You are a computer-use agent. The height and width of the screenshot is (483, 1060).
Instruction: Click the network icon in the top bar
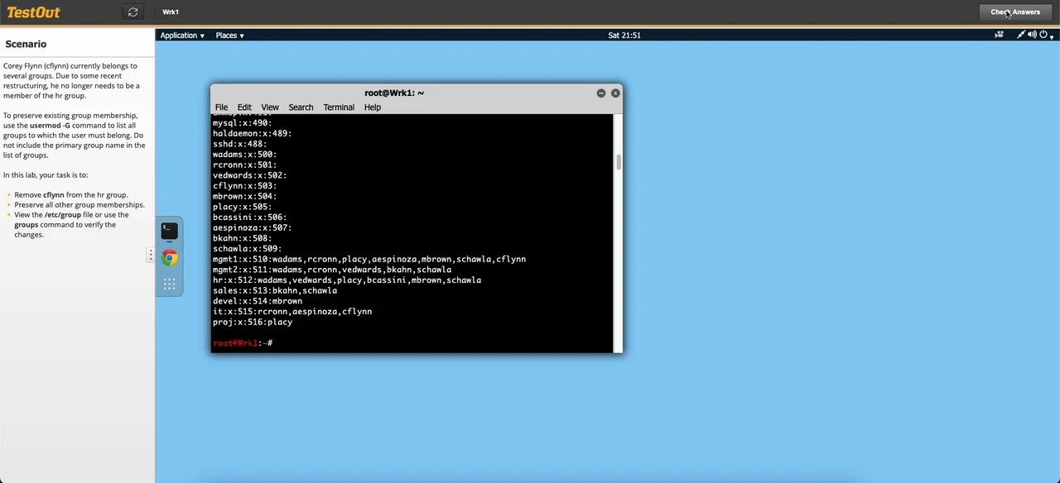1020,35
